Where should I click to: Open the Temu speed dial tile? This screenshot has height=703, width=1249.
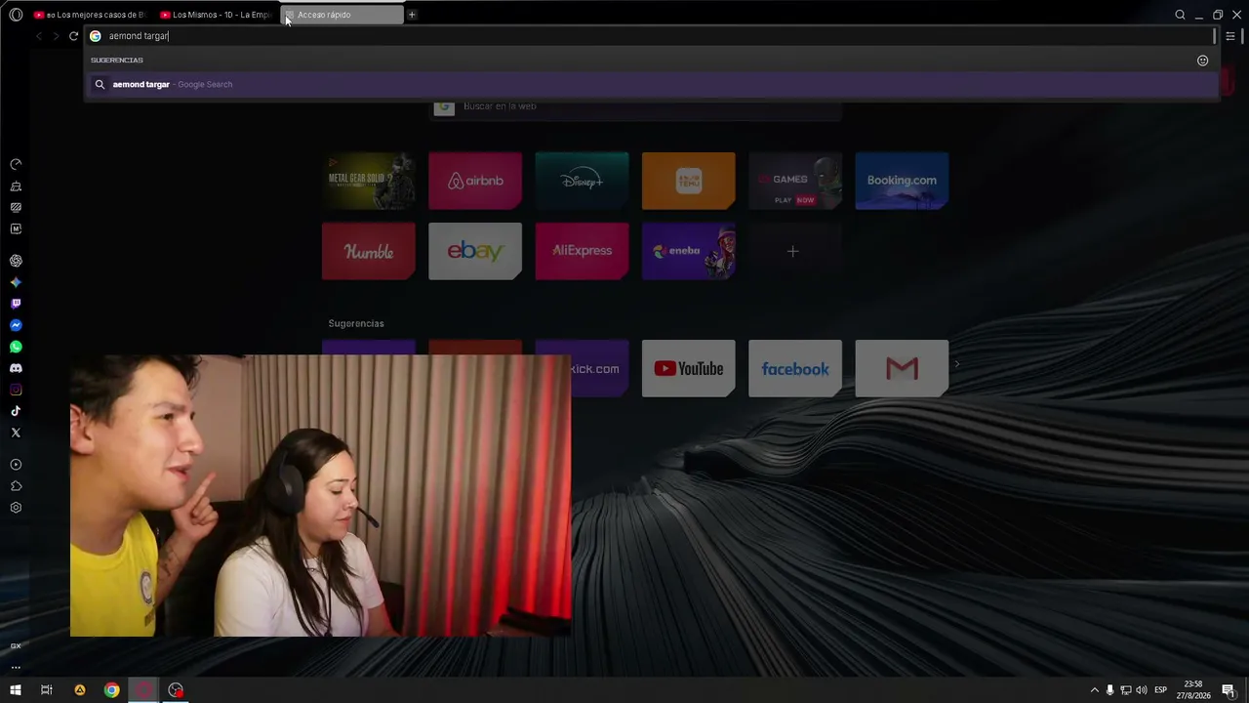(689, 181)
